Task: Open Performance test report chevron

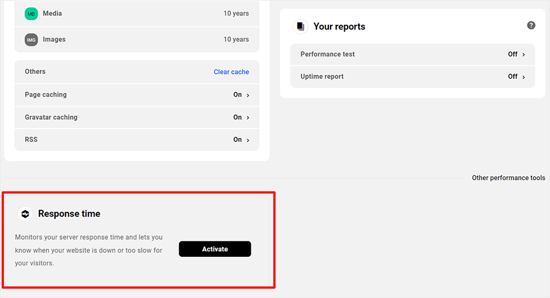Action: (x=524, y=54)
